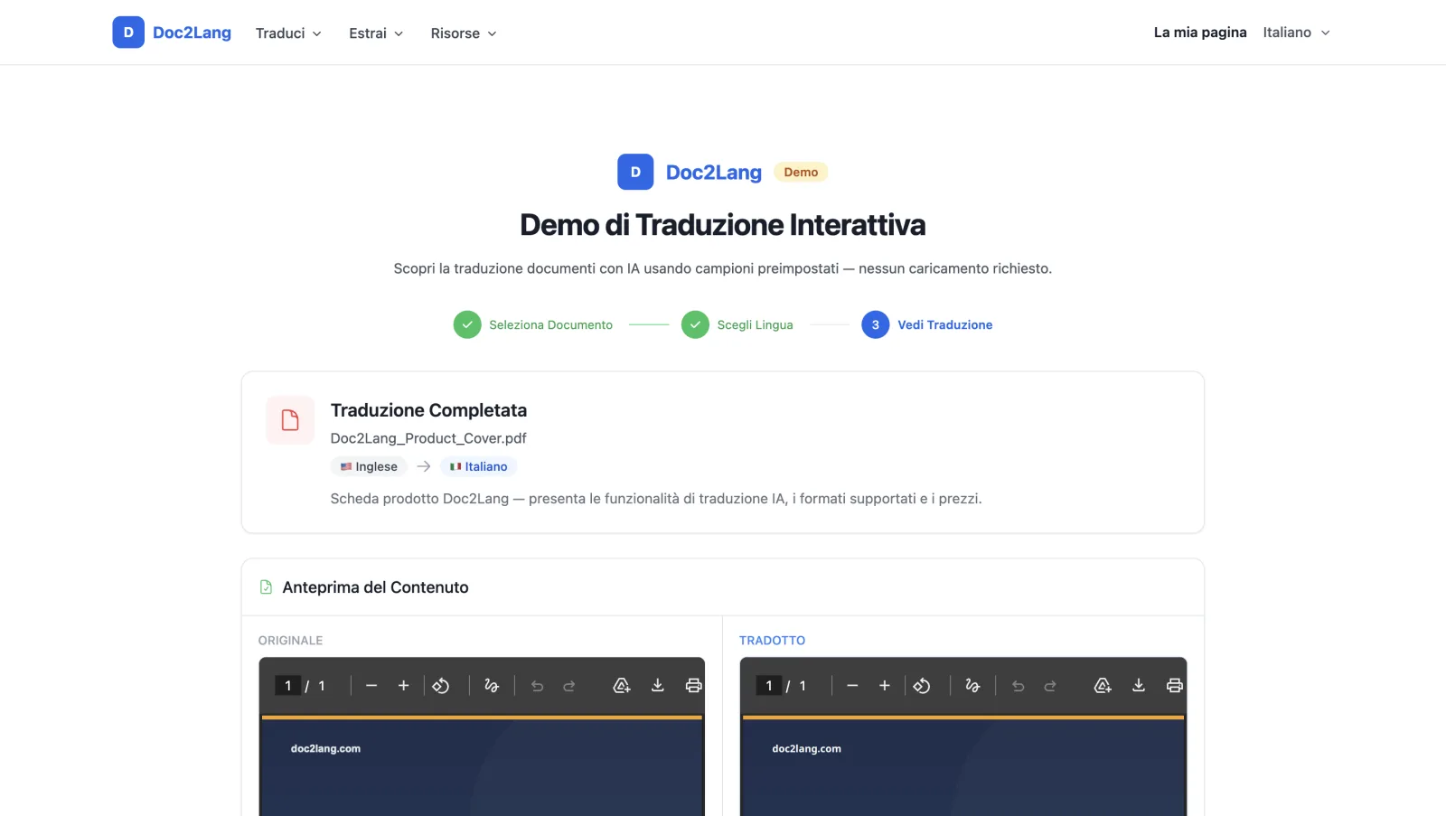Viewport: 1446px width, 816px height.
Task: Zoom in on the TRADOTTO viewer
Action: (x=885, y=686)
